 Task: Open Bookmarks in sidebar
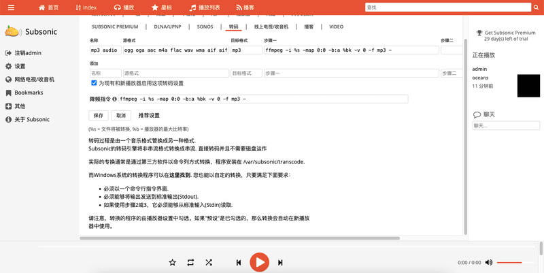tap(24, 93)
